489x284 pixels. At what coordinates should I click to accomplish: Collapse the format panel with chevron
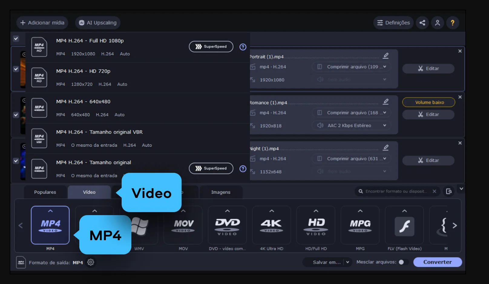click(x=461, y=189)
